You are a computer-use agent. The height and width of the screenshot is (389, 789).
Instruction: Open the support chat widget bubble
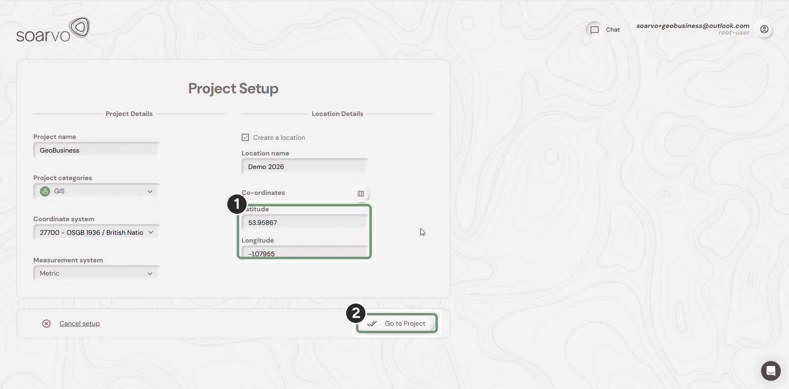pos(770,371)
